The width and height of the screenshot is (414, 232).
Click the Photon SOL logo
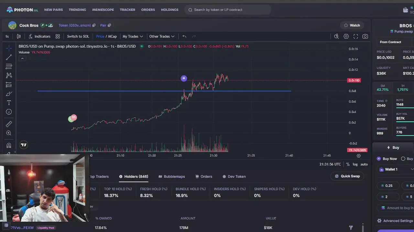point(22,10)
